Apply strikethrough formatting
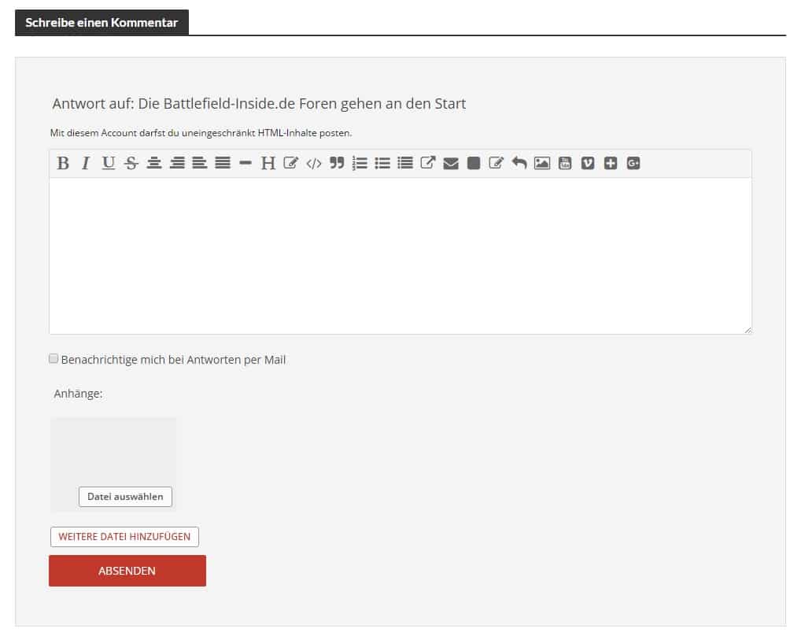The width and height of the screenshot is (805, 644). click(x=131, y=163)
